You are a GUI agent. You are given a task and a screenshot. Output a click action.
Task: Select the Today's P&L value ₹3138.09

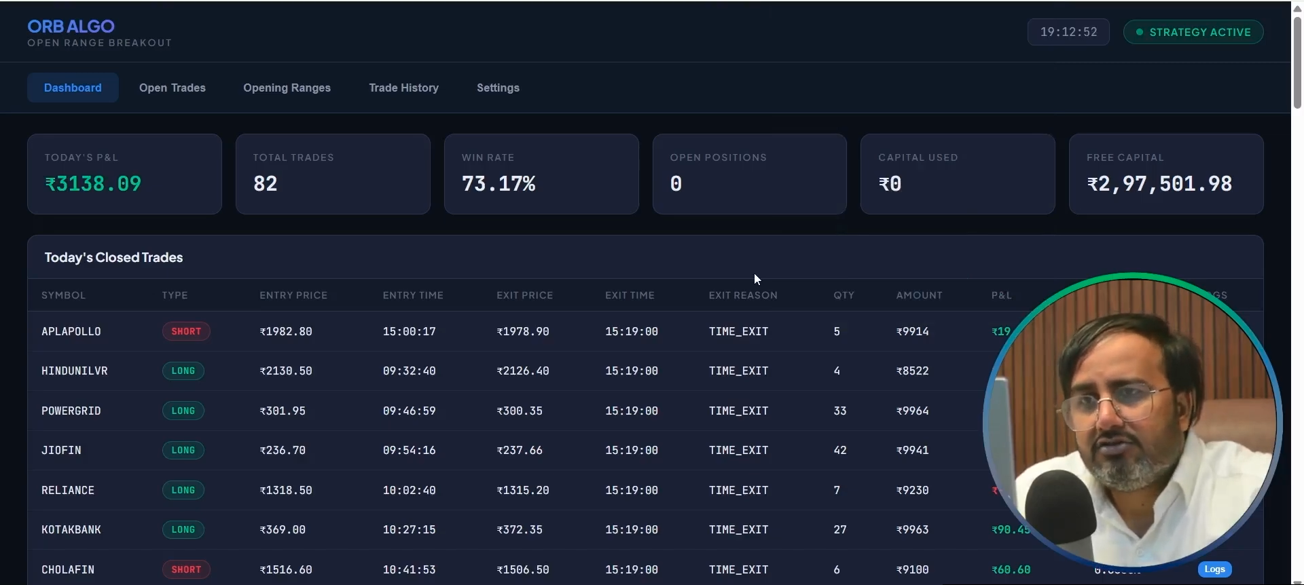click(x=93, y=184)
